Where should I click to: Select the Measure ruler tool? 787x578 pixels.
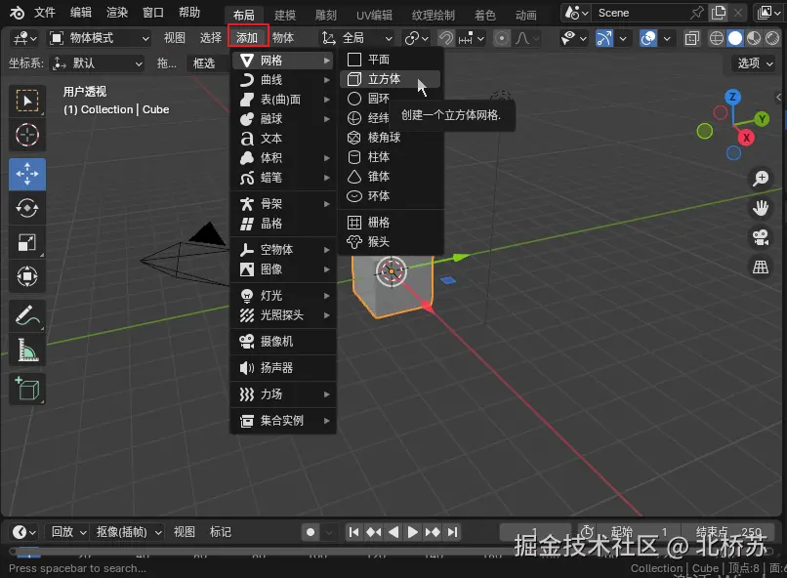(27, 350)
